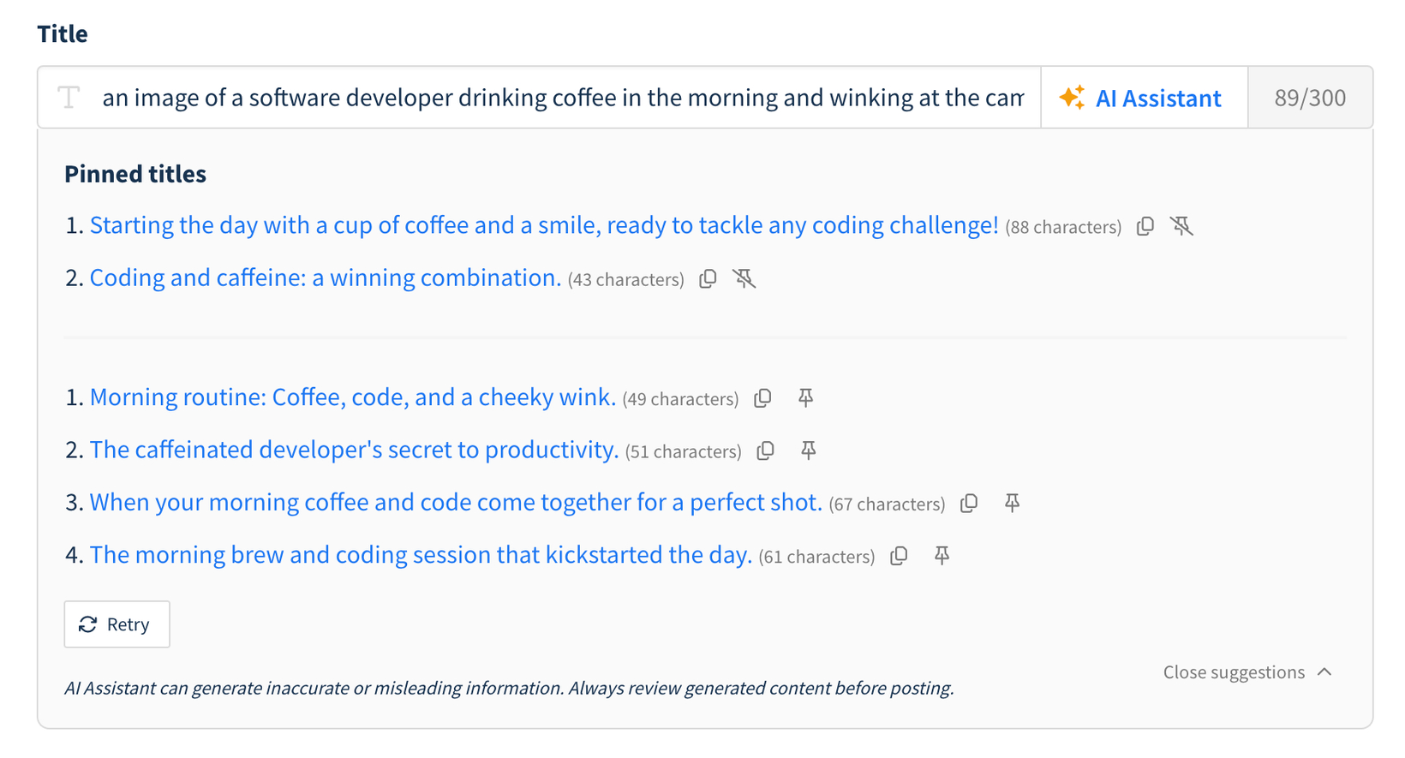The width and height of the screenshot is (1405, 758).
Task: Pin the "perfect shot" title suggestion
Action: 1012,504
